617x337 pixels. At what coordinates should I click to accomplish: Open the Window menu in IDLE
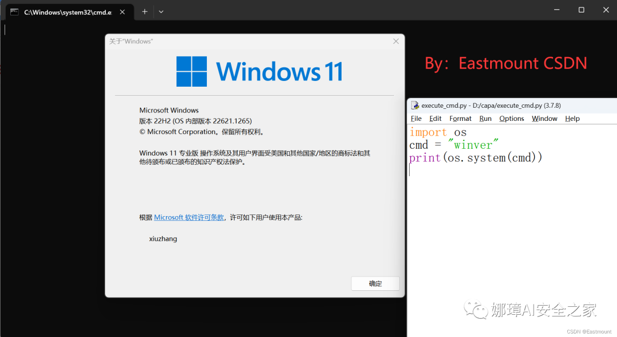[x=544, y=119]
